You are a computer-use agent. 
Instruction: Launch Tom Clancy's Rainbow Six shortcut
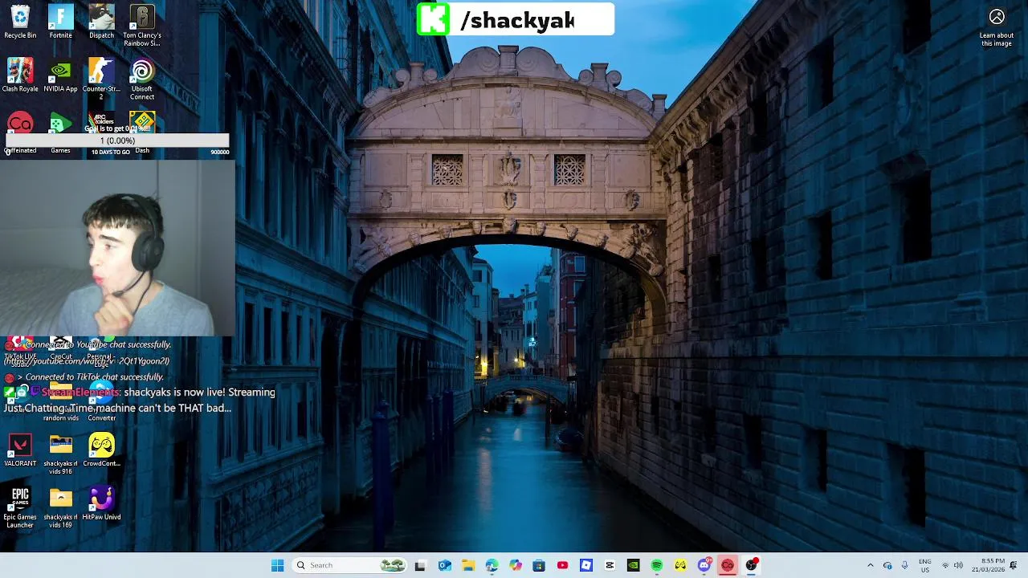tap(142, 26)
